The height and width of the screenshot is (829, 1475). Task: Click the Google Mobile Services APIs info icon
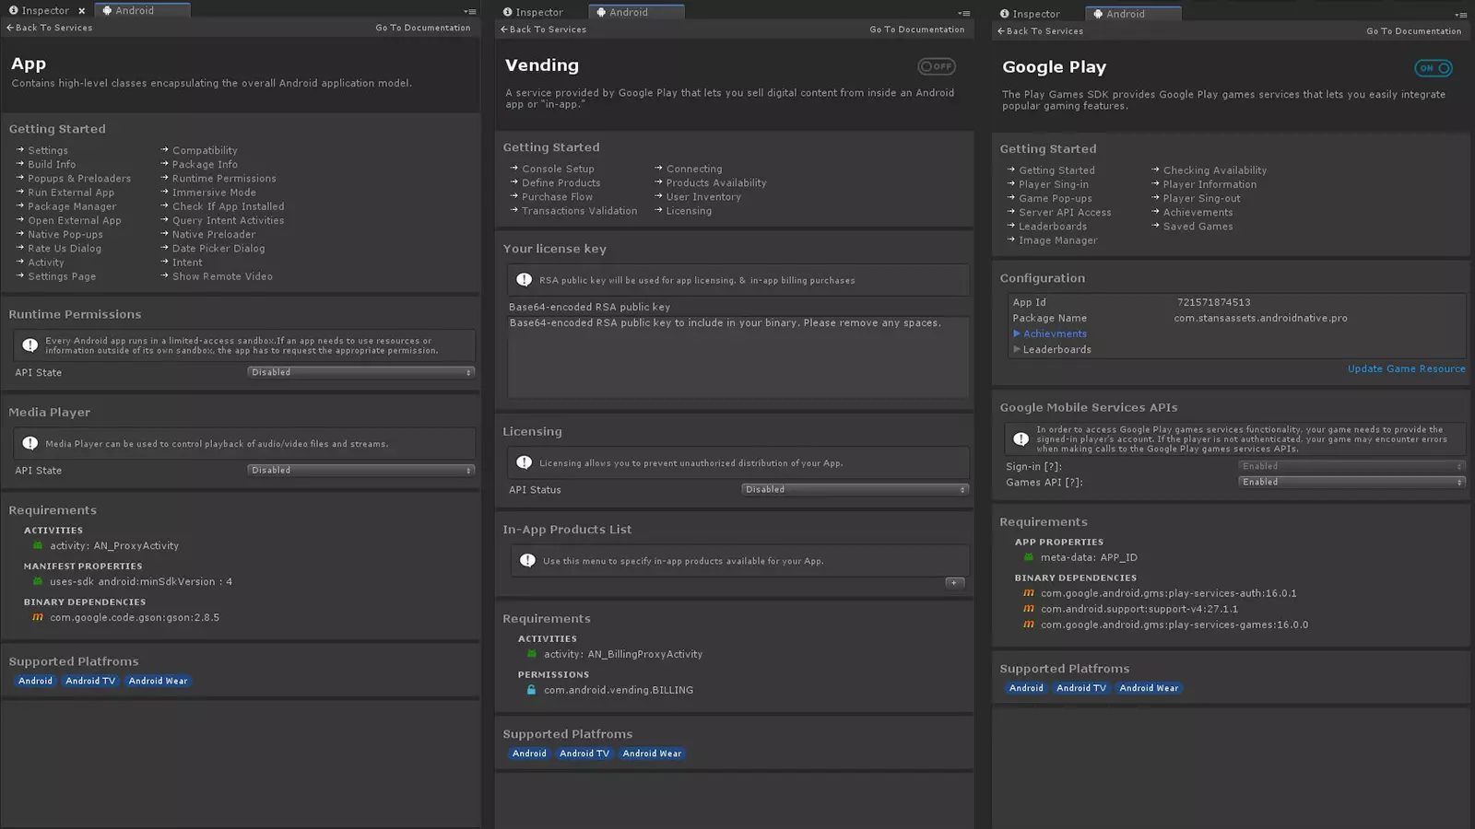pos(1021,439)
